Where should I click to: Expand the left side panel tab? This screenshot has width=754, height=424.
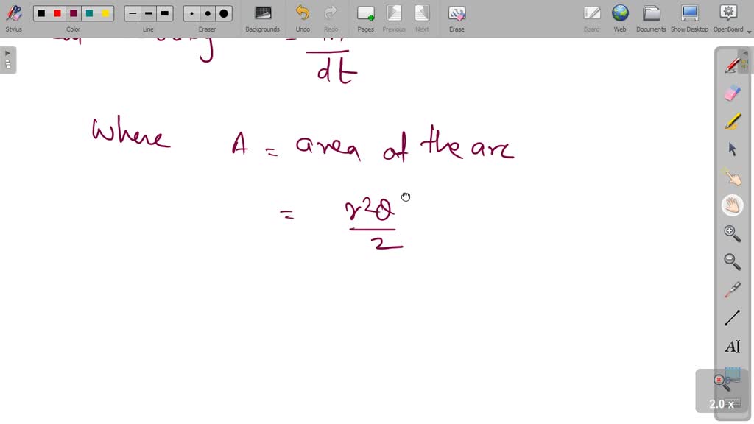point(7,60)
